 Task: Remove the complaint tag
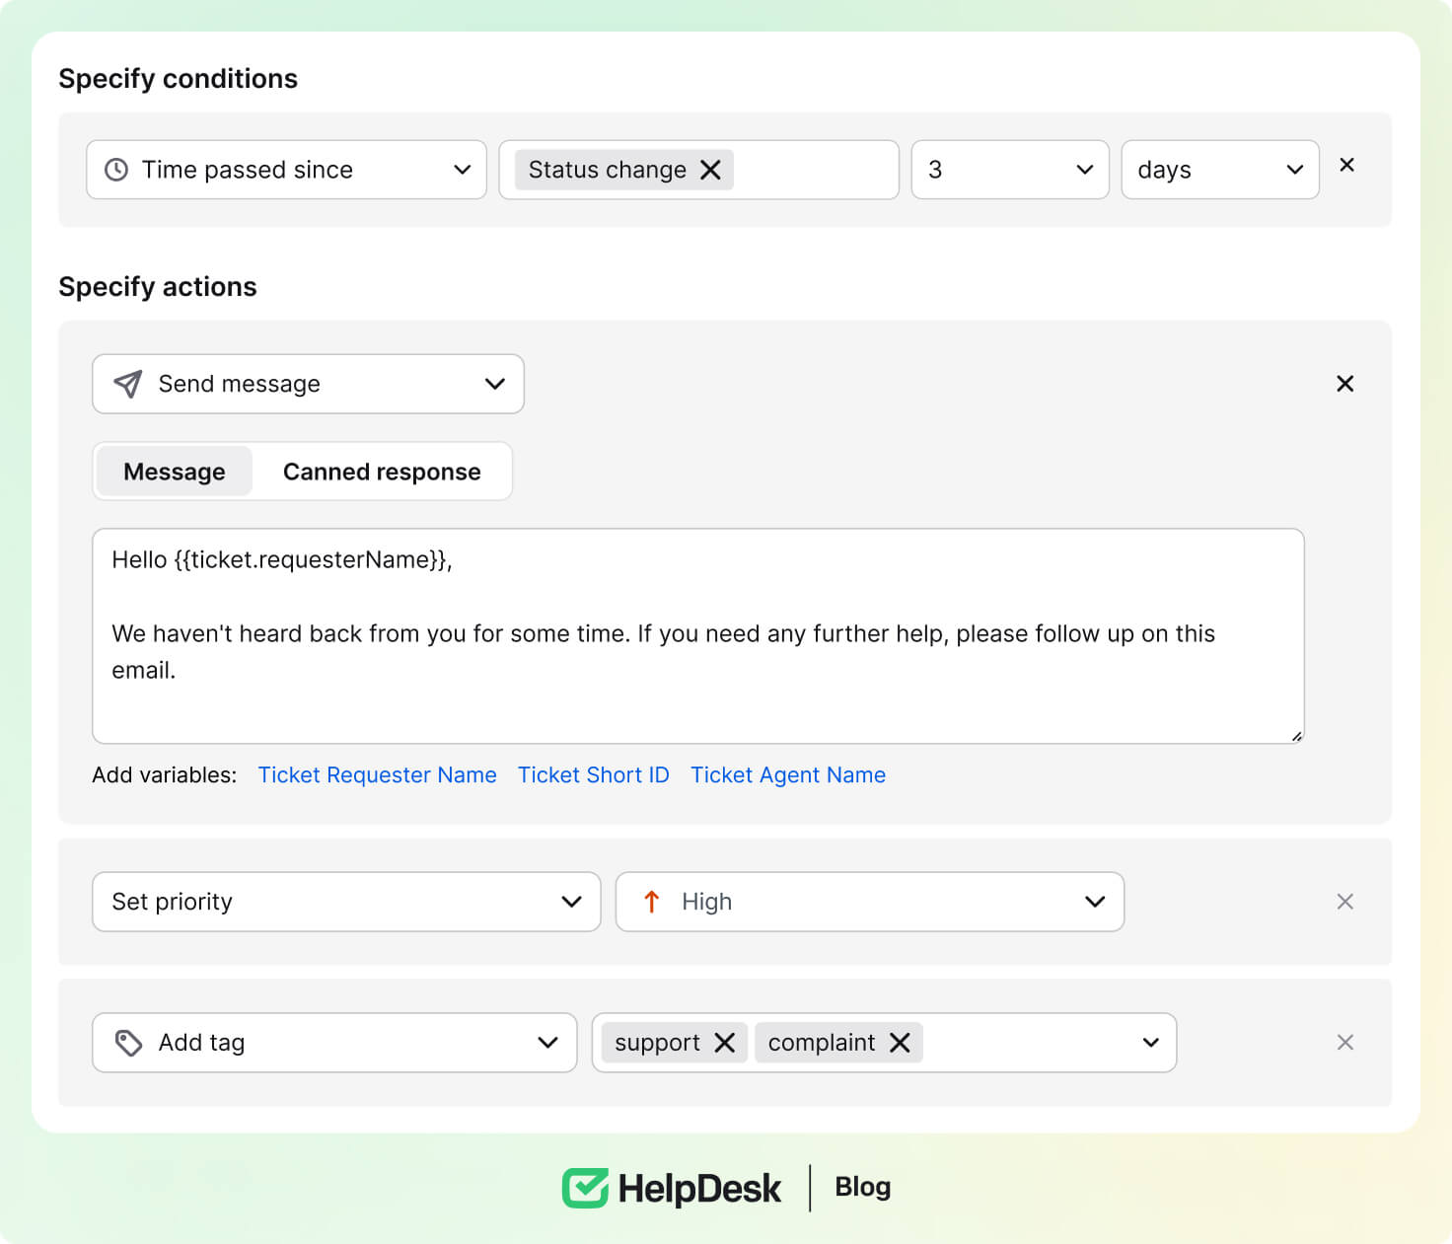(x=900, y=1043)
